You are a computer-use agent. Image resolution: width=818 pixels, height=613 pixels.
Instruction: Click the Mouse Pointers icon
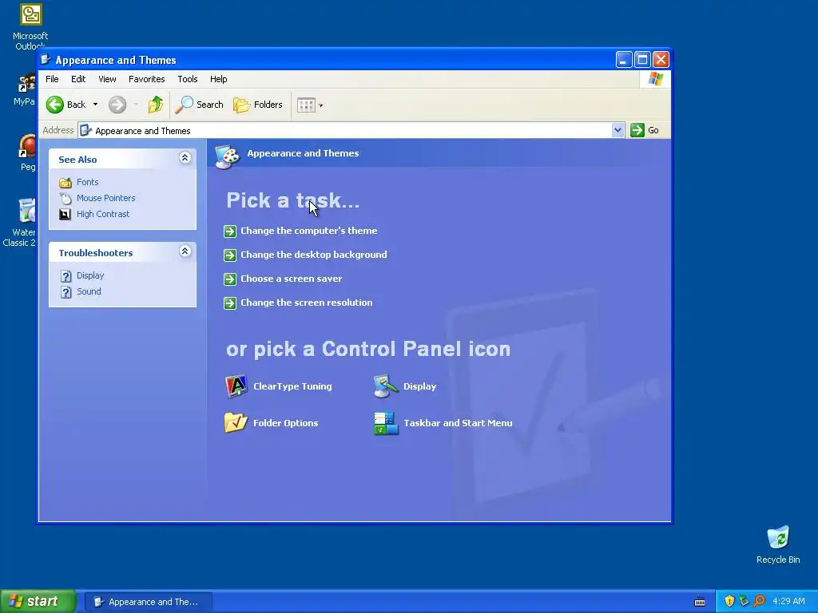pos(66,198)
